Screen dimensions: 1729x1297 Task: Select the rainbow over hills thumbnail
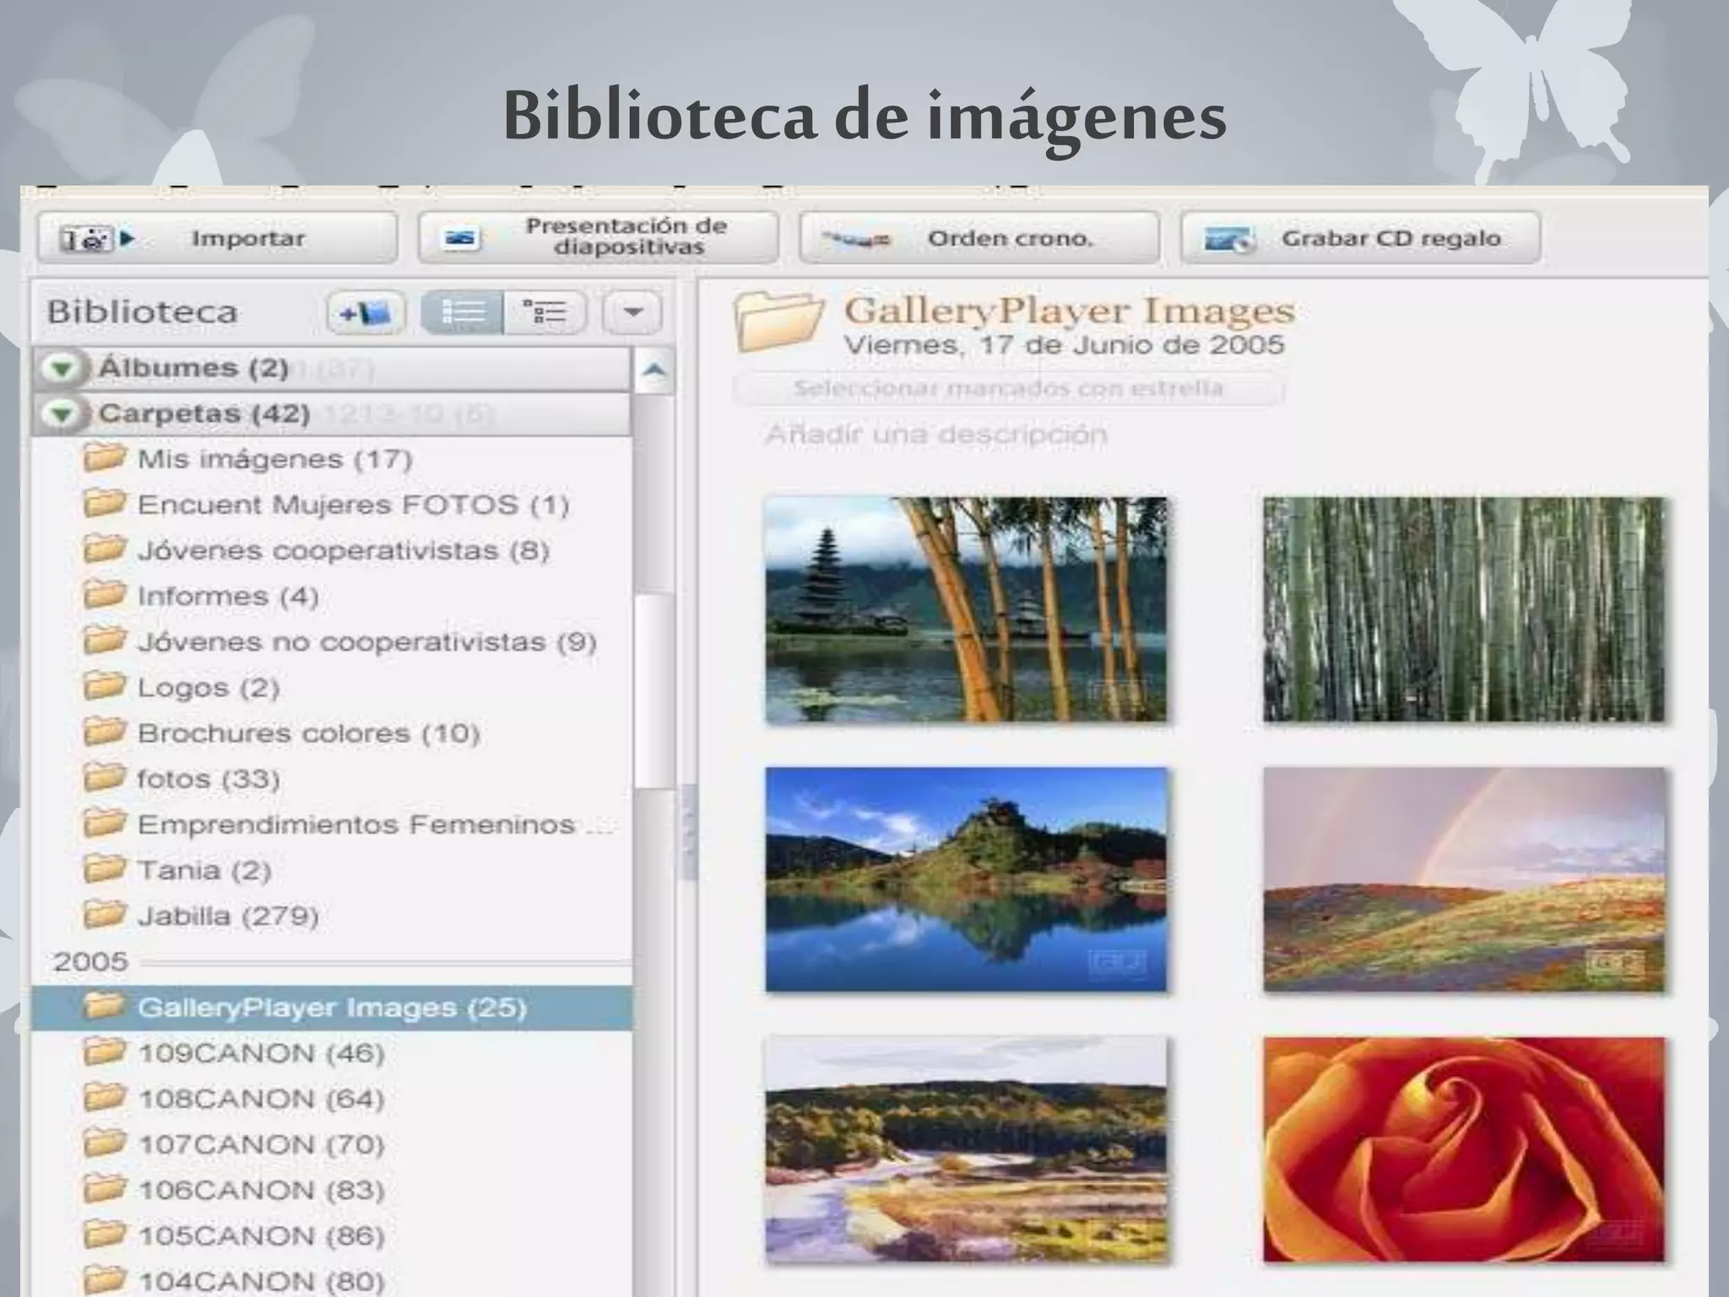(x=1464, y=880)
